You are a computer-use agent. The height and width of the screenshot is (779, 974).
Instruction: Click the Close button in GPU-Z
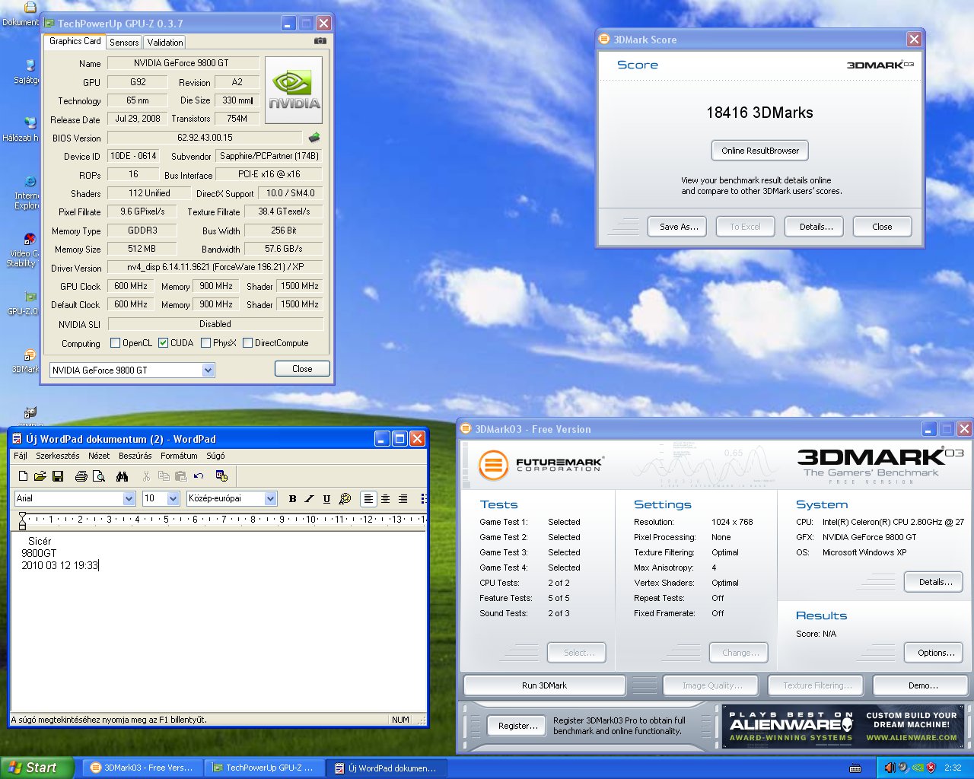click(x=302, y=369)
